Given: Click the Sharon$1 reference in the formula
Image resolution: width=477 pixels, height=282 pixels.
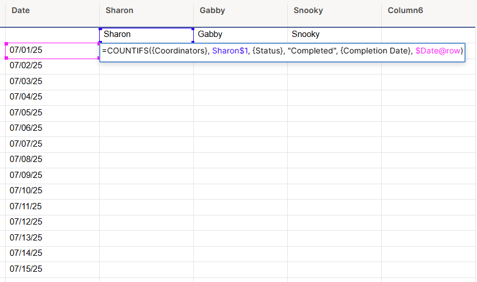Looking at the screenshot, I should coord(230,51).
